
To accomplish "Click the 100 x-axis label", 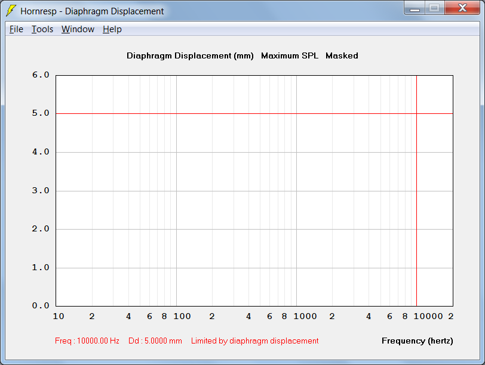I will [182, 316].
